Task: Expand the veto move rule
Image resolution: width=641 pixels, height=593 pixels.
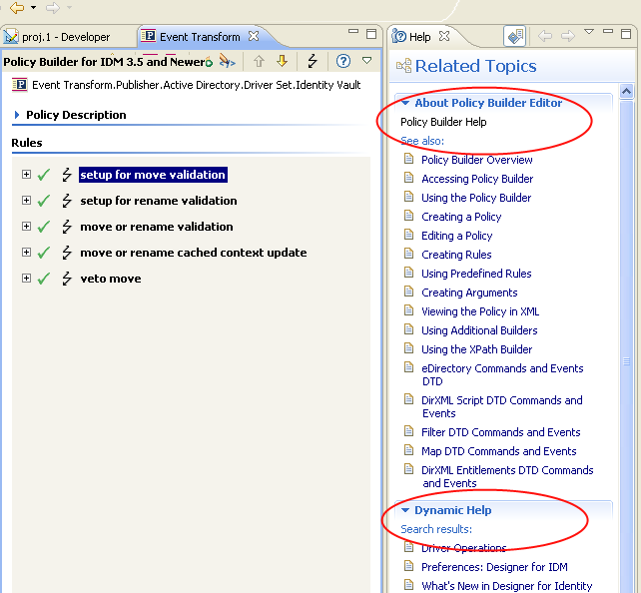Action: (x=26, y=278)
